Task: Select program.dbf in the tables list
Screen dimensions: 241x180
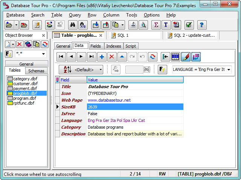Action: [x=24, y=98]
